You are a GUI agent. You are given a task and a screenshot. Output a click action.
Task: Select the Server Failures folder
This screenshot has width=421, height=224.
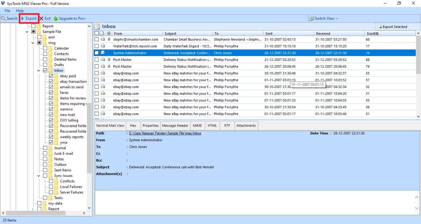coord(72,192)
